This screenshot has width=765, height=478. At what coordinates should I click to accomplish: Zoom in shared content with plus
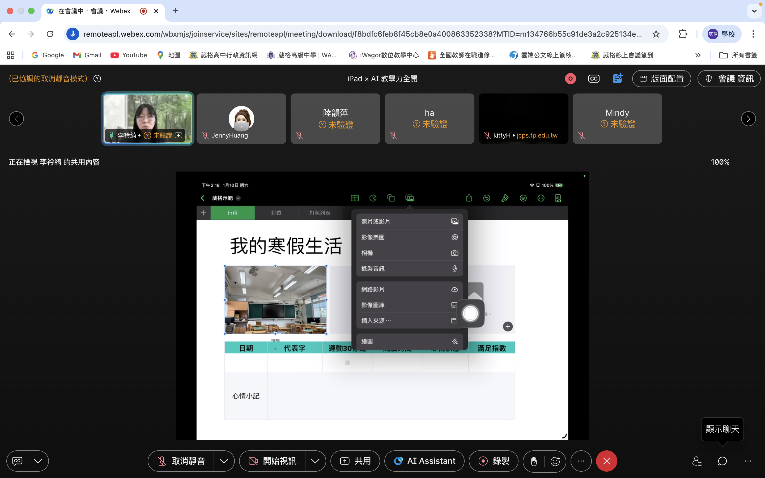tap(749, 162)
